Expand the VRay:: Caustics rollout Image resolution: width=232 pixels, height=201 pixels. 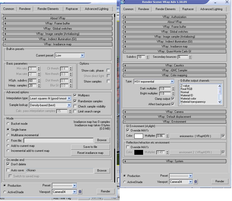[174, 65]
